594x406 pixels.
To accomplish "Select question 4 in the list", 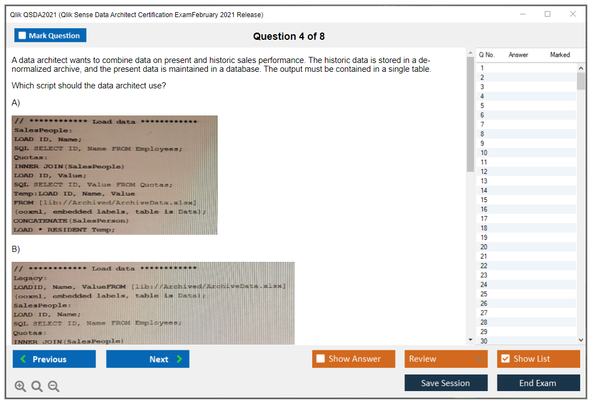I will click(482, 96).
